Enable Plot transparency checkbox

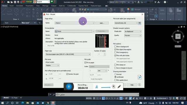click(115, 52)
